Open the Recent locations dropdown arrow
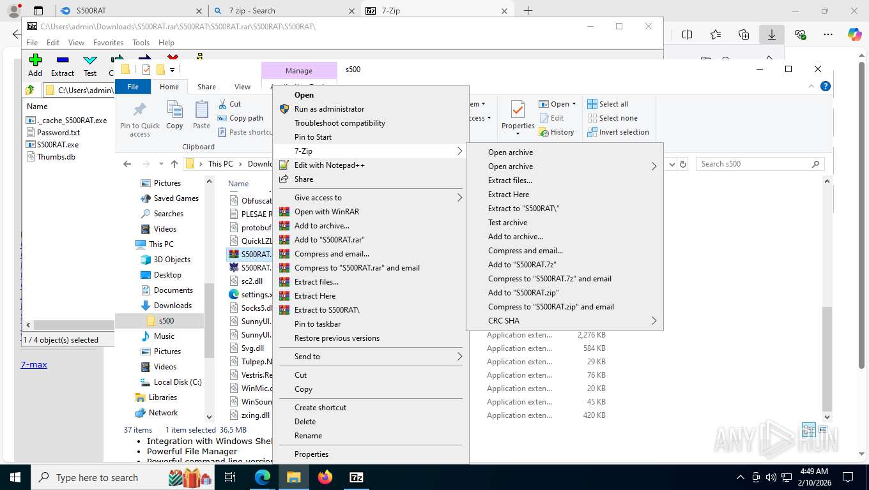 [x=160, y=164]
